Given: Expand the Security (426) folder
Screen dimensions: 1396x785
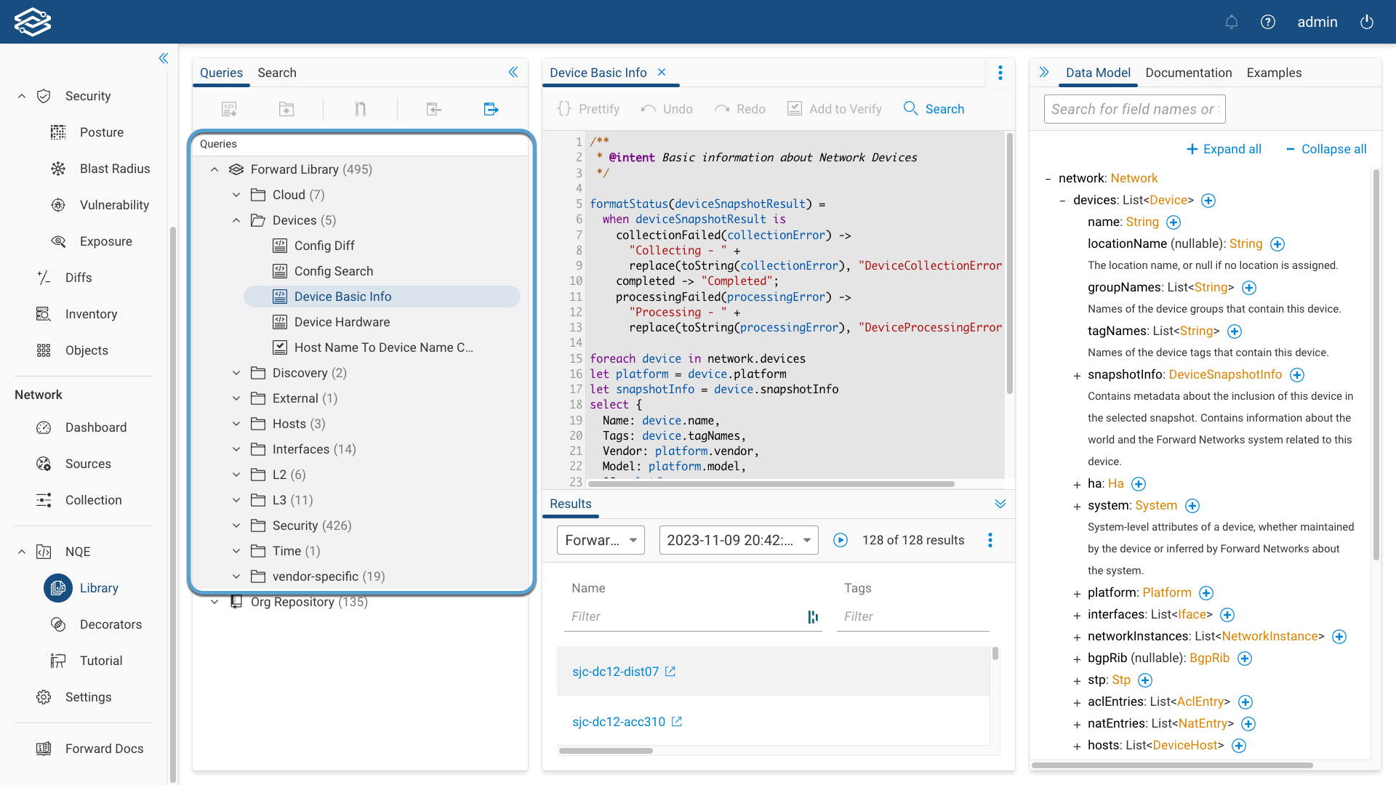Looking at the screenshot, I should point(236,526).
